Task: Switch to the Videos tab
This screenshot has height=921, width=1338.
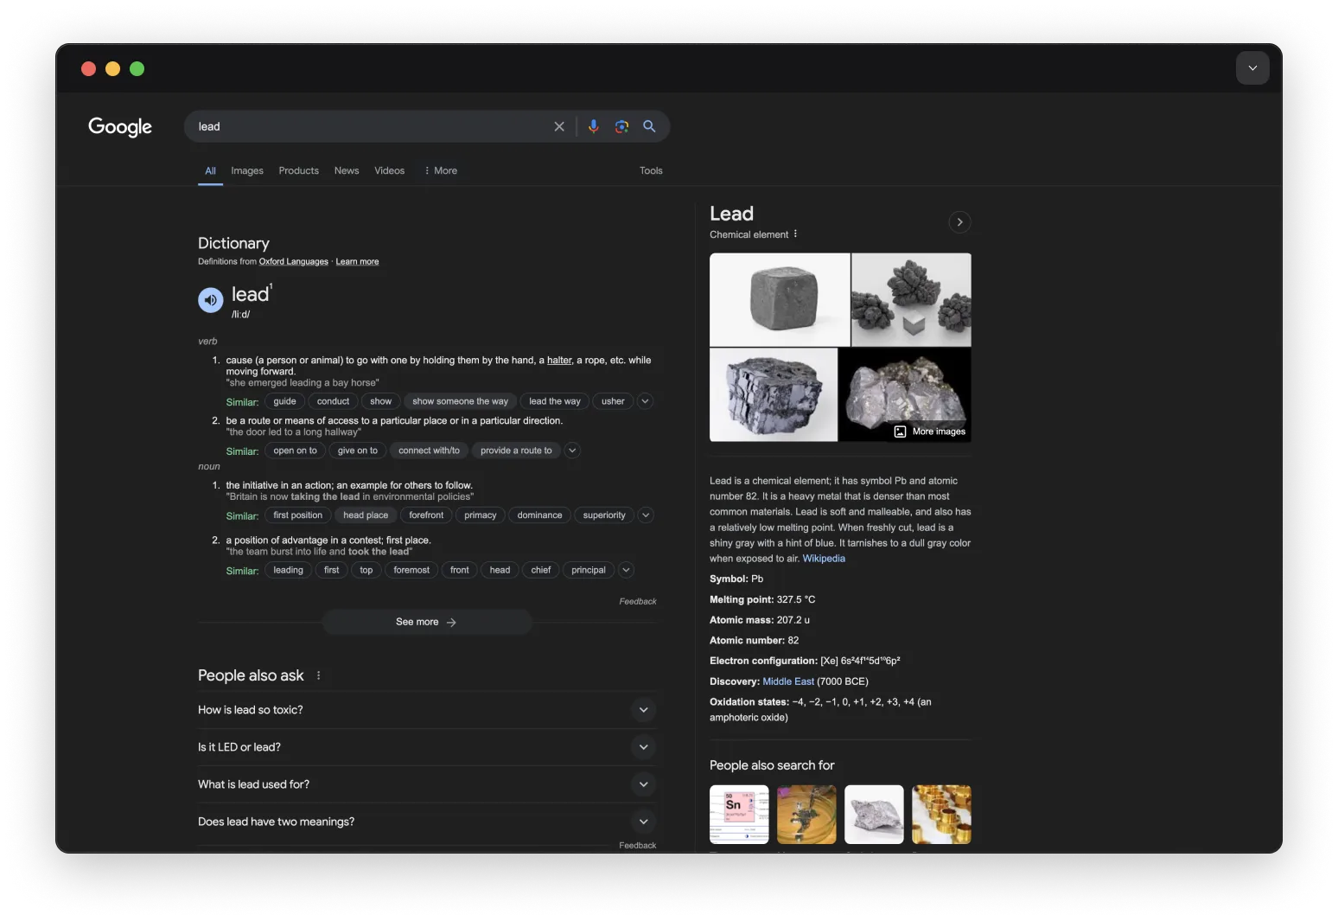Action: click(x=389, y=170)
